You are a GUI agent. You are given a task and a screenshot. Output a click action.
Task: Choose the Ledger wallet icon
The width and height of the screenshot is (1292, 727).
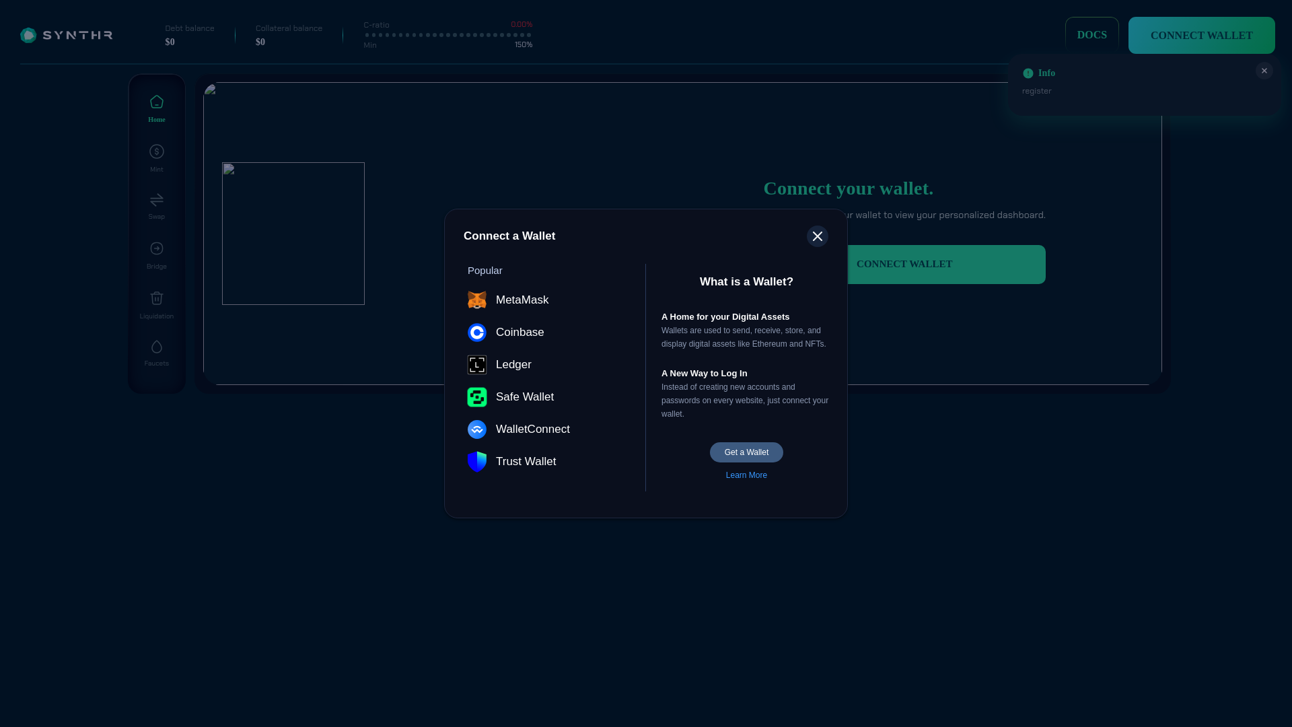click(477, 365)
